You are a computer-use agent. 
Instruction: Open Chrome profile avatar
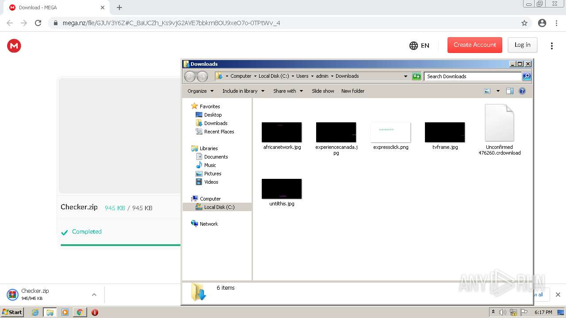542,23
